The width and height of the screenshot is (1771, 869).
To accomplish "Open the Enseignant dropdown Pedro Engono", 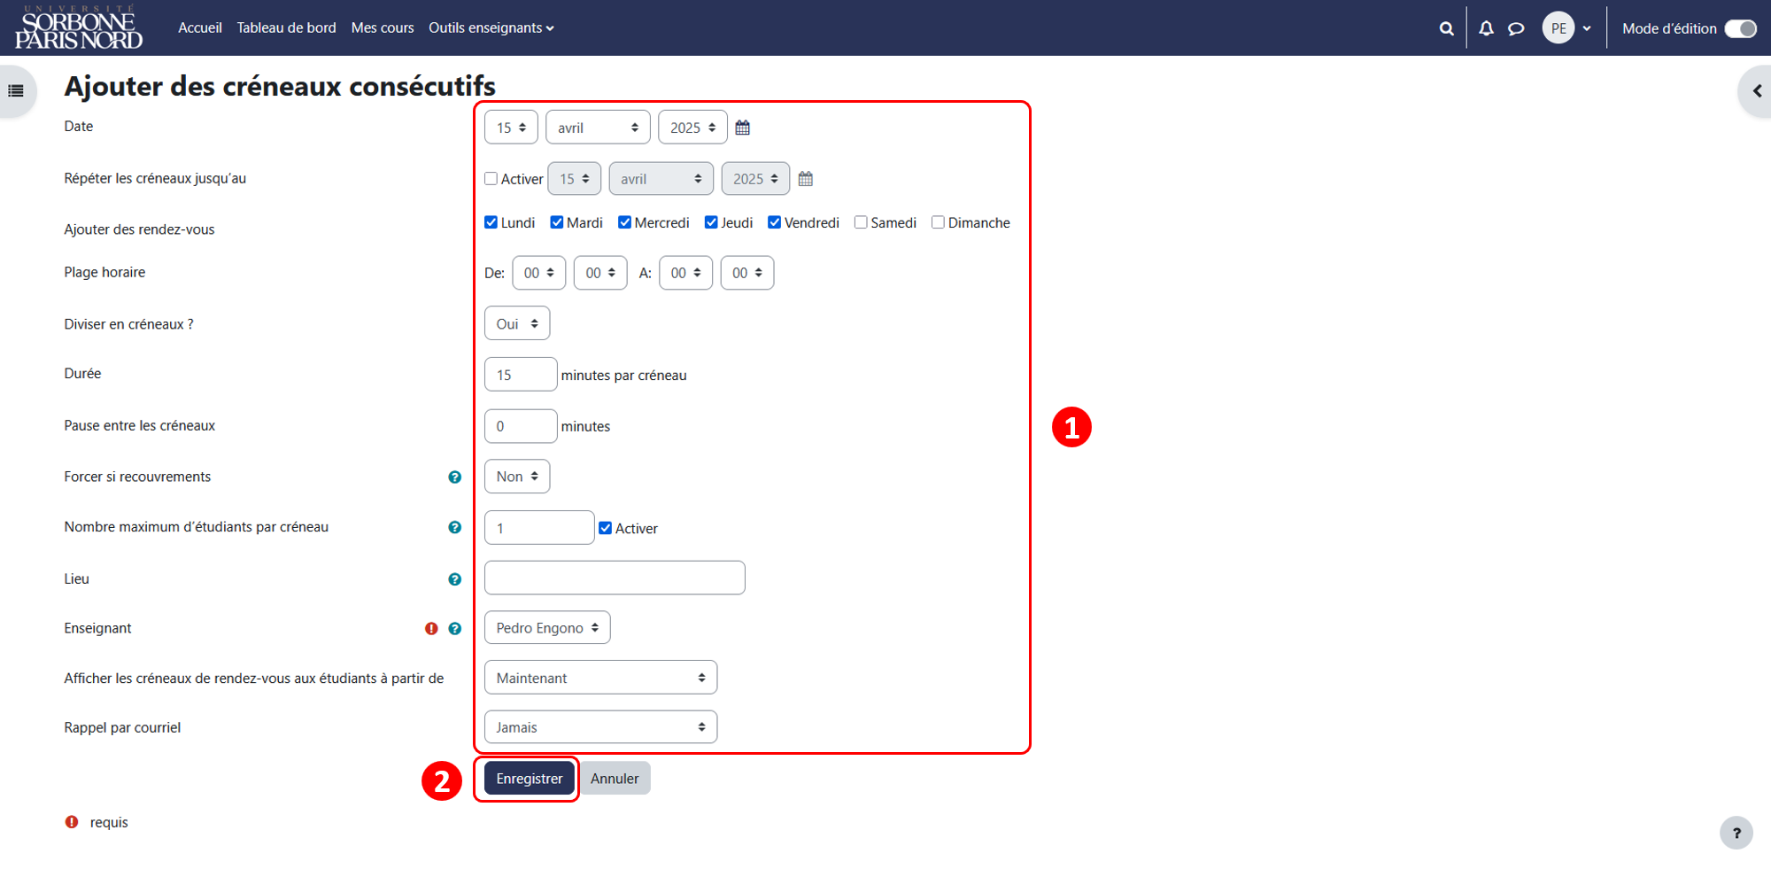I will click(x=547, y=628).
